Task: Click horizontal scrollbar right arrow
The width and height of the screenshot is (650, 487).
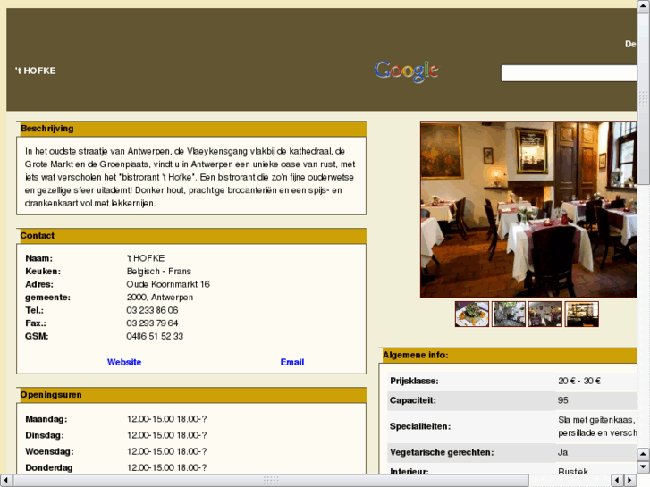Action: tap(629, 480)
